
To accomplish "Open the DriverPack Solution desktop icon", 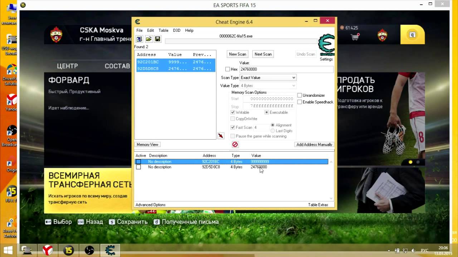I will (x=11, y=74).
